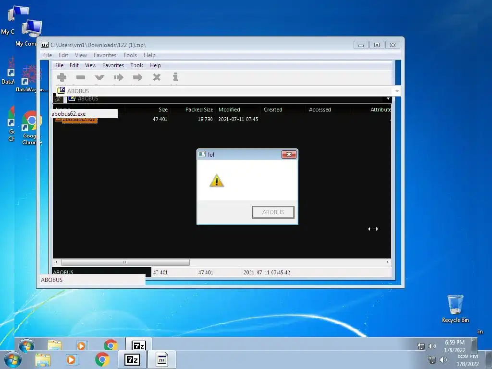Click the Info 'i' toolbar icon
492x369 pixels.
175,77
